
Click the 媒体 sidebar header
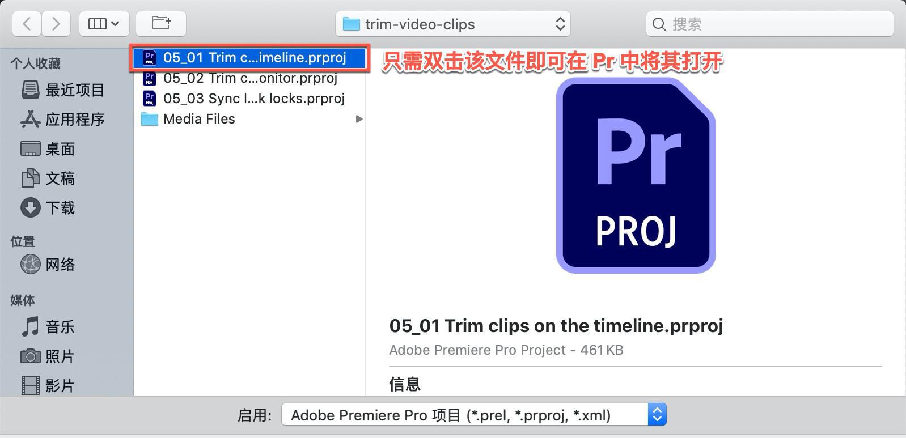point(23,300)
